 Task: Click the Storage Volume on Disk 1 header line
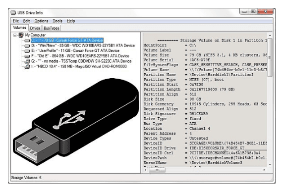[x=212, y=41]
